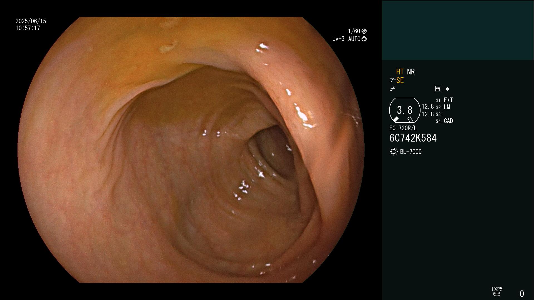Image resolution: width=534 pixels, height=300 pixels.
Task: Click the shutter speed fan icon next to 1/60
Action: coord(364,31)
